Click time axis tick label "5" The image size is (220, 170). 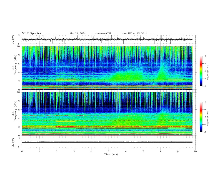click(109, 151)
